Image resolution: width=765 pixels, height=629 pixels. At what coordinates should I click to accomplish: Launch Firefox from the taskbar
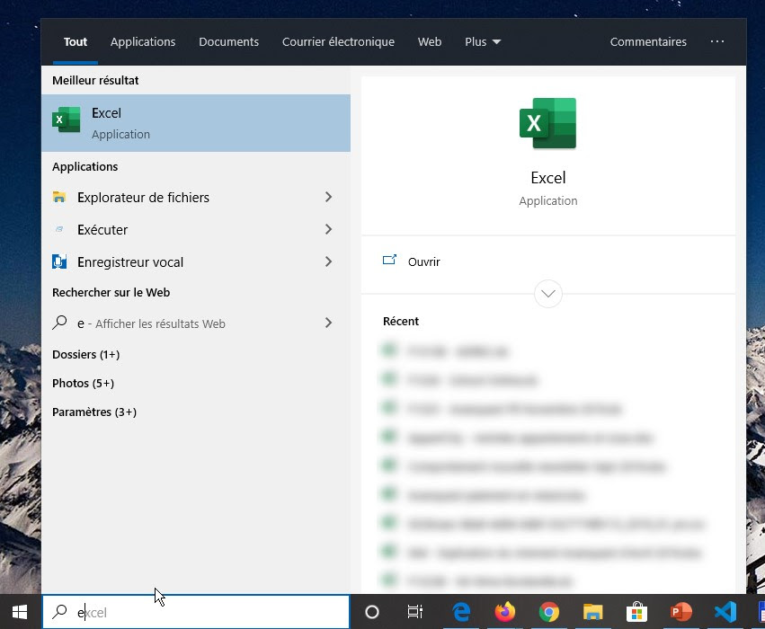(x=505, y=612)
